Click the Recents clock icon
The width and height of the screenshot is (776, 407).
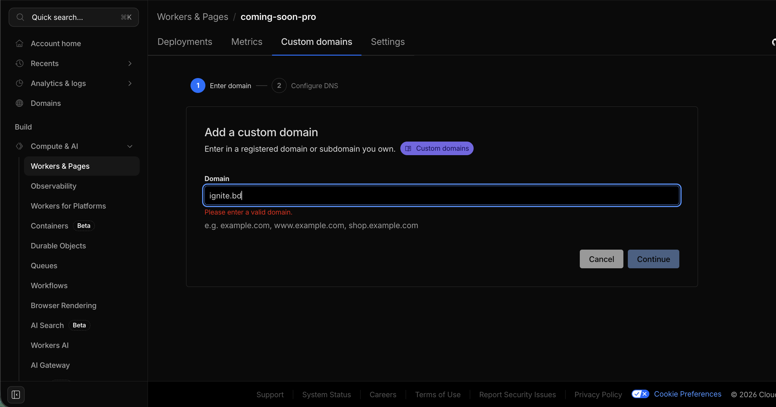[x=19, y=63]
